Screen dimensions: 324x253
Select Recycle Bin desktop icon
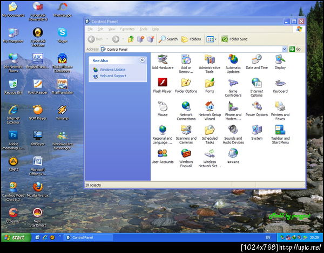[13, 87]
